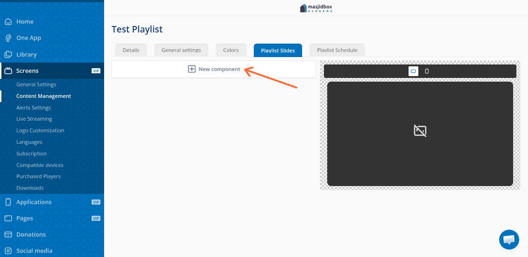The image size is (528, 257).
Task: Click the plus icon beside New component
Action: (191, 69)
